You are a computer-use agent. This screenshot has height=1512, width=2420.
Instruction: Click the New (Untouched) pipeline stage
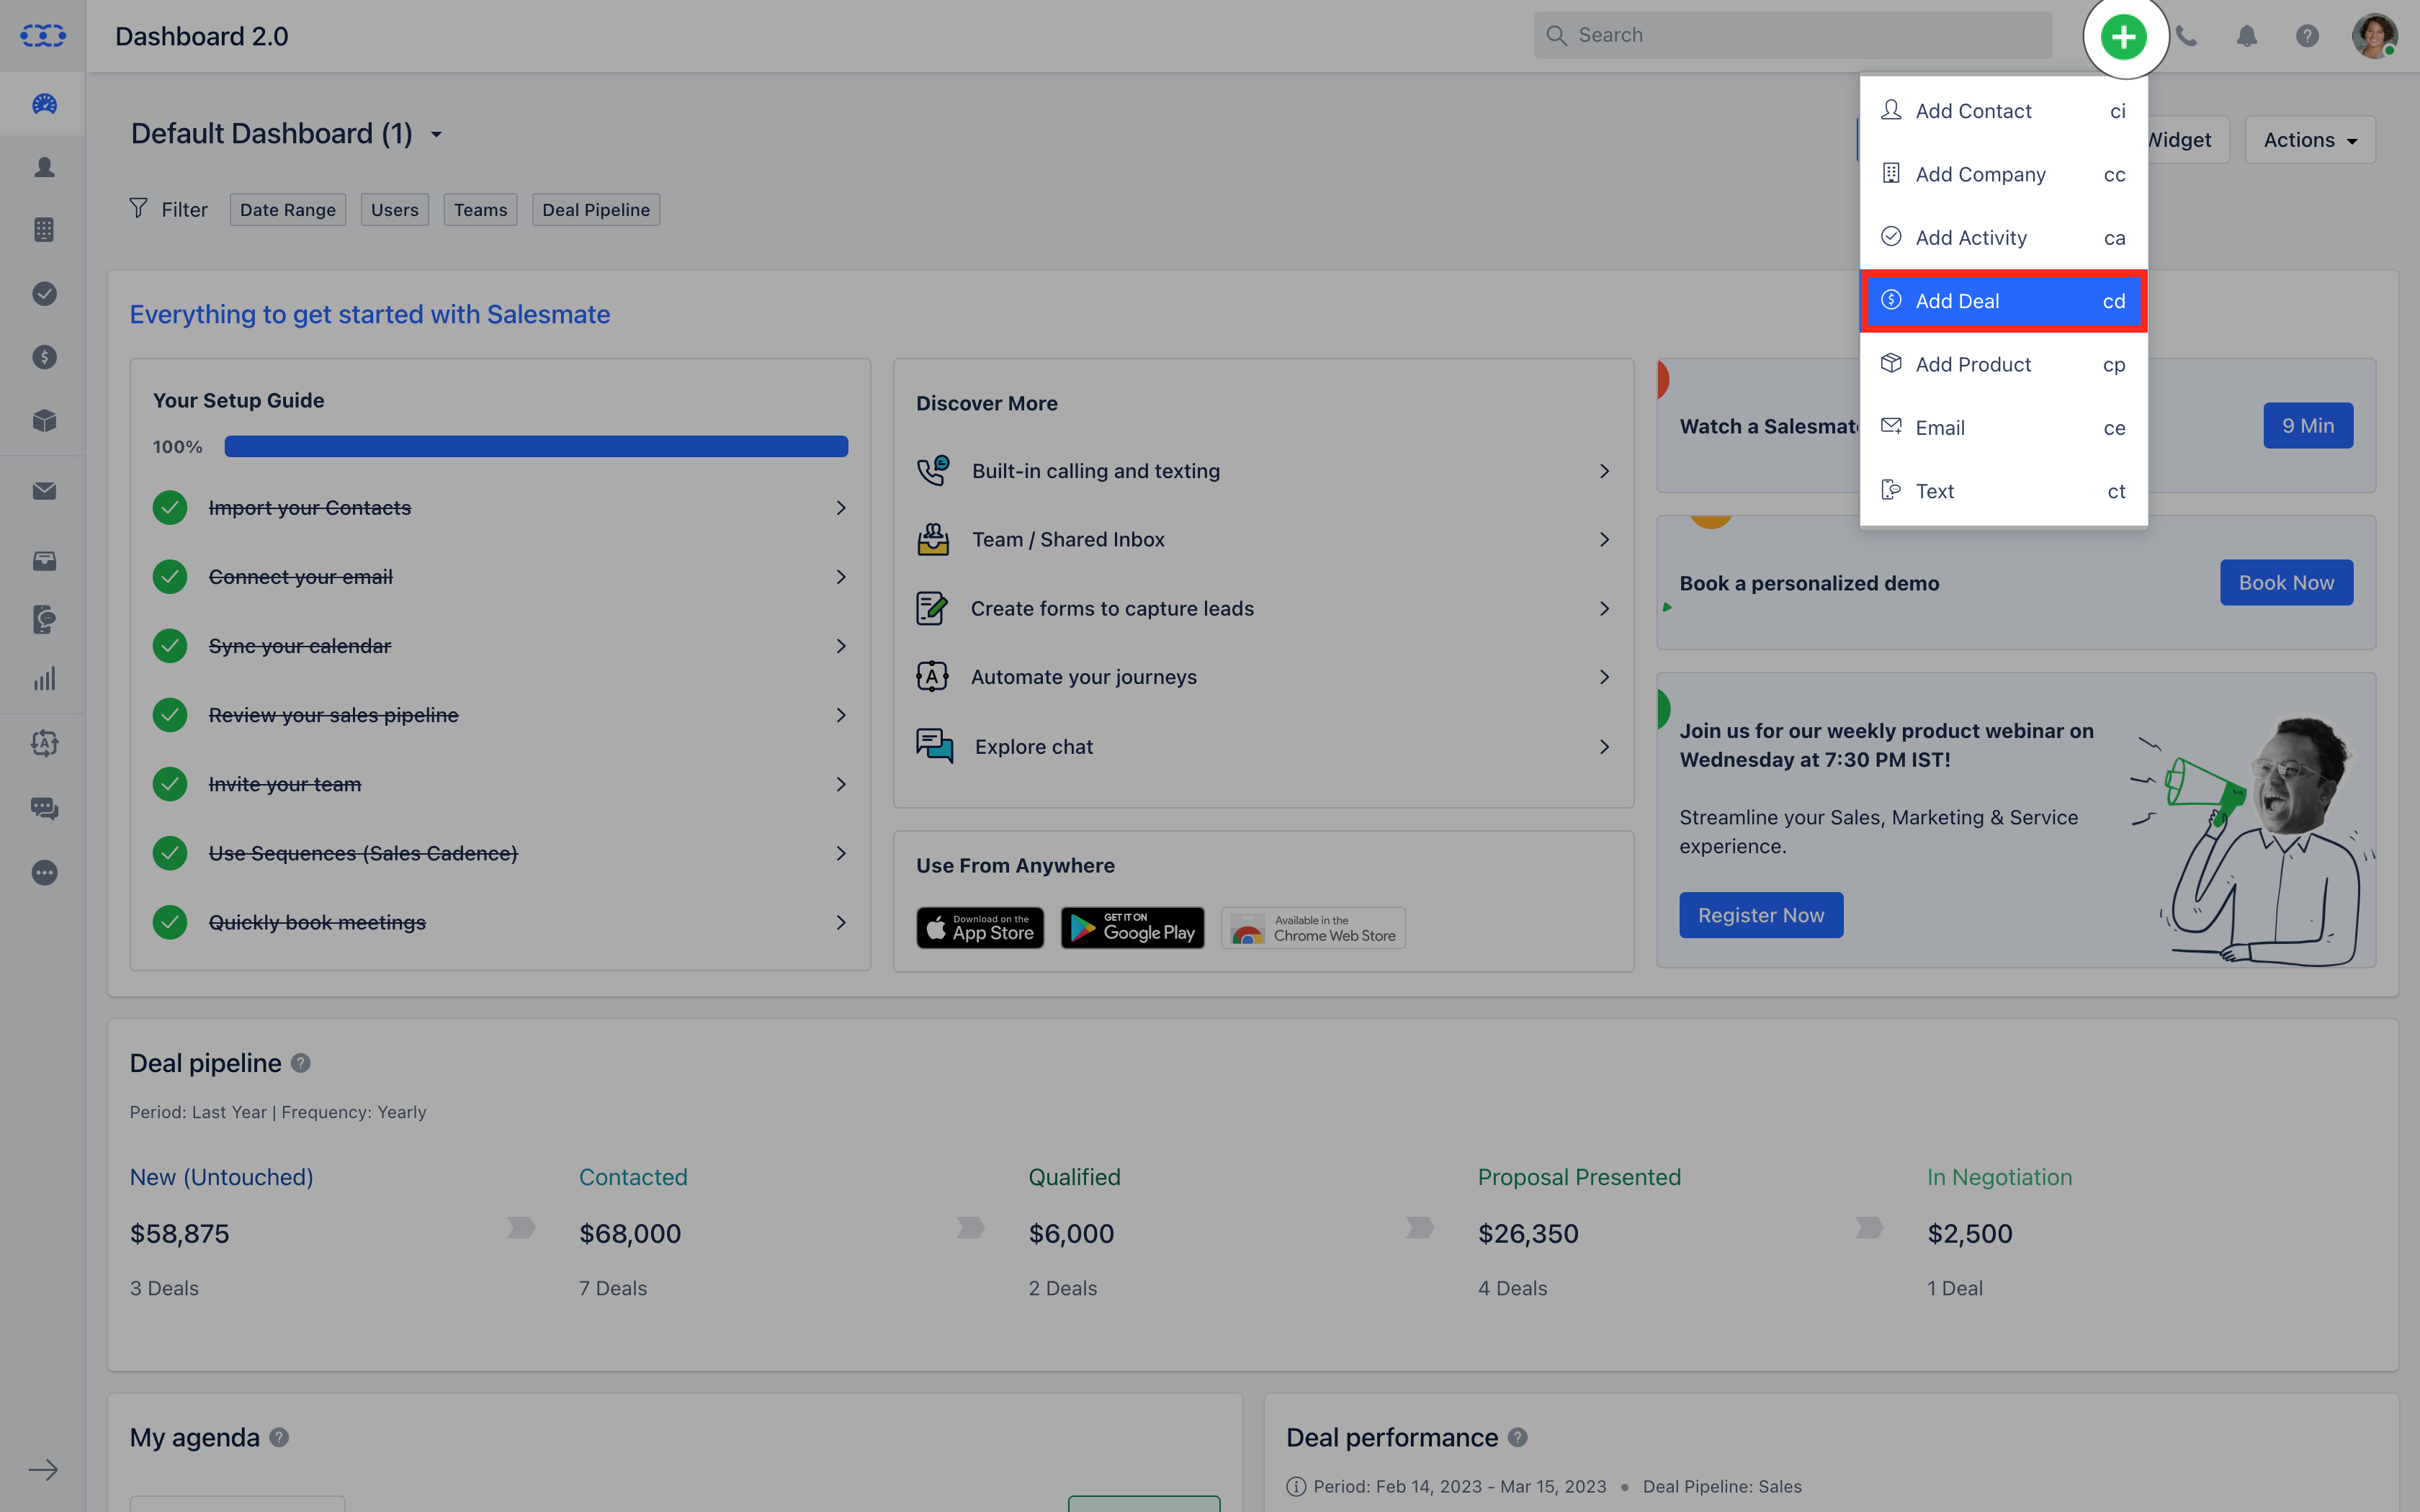click(221, 1177)
